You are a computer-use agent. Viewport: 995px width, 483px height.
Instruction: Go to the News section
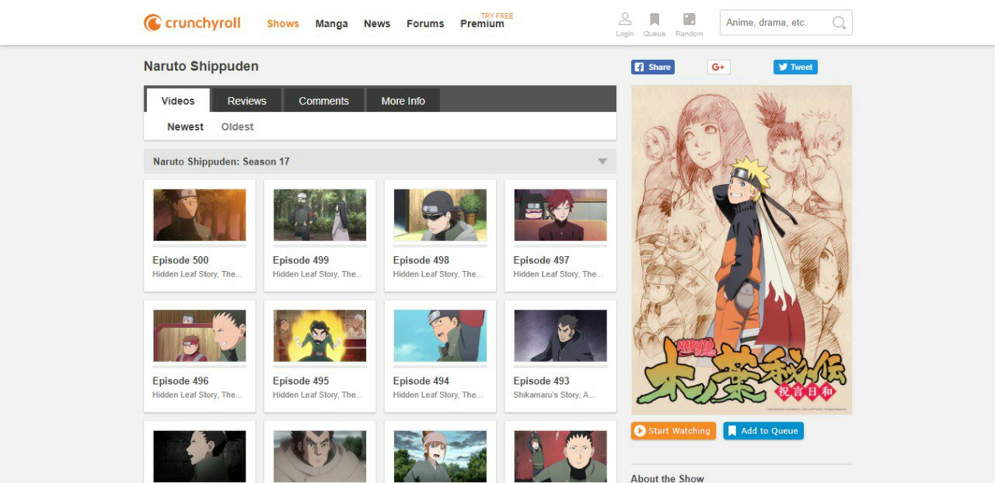tap(377, 23)
